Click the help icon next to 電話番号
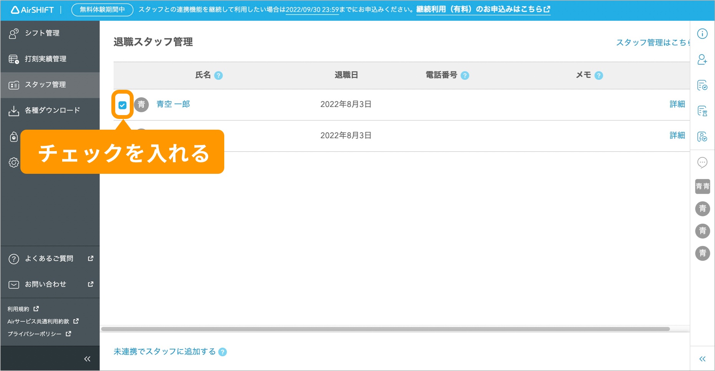This screenshot has height=371, width=715. (465, 76)
